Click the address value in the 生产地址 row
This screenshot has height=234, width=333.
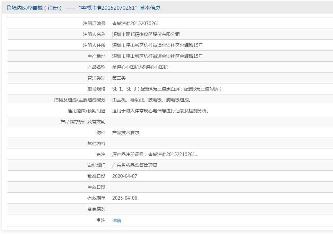pos(157,56)
